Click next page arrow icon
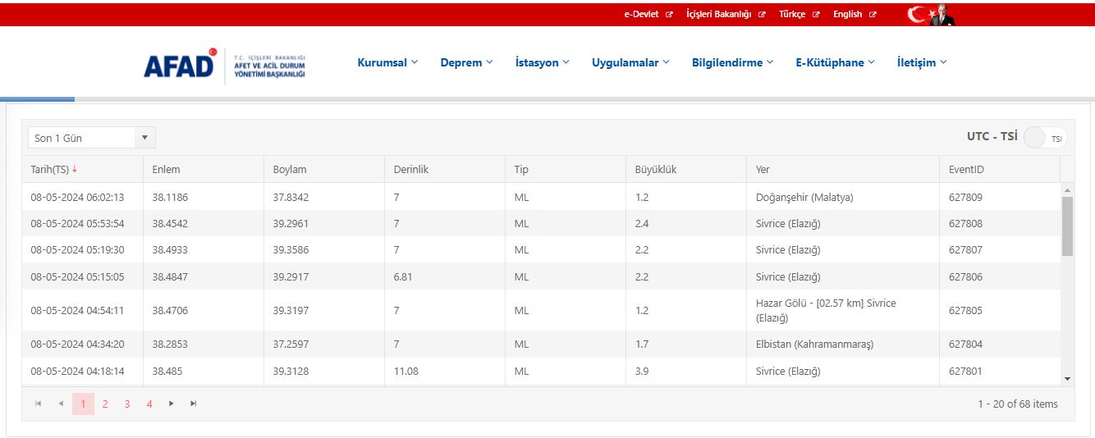Screen dimensions: 1095x438 point(171,404)
